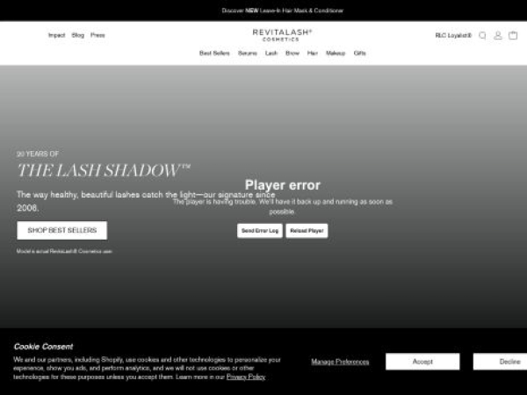This screenshot has width=527, height=395.
Task: Open the Privacy Policy link
Action: 246,377
